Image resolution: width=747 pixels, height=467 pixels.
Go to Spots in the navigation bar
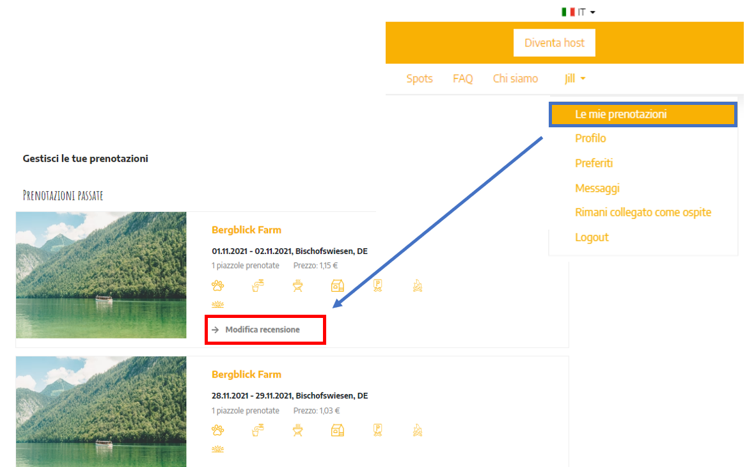(x=420, y=79)
